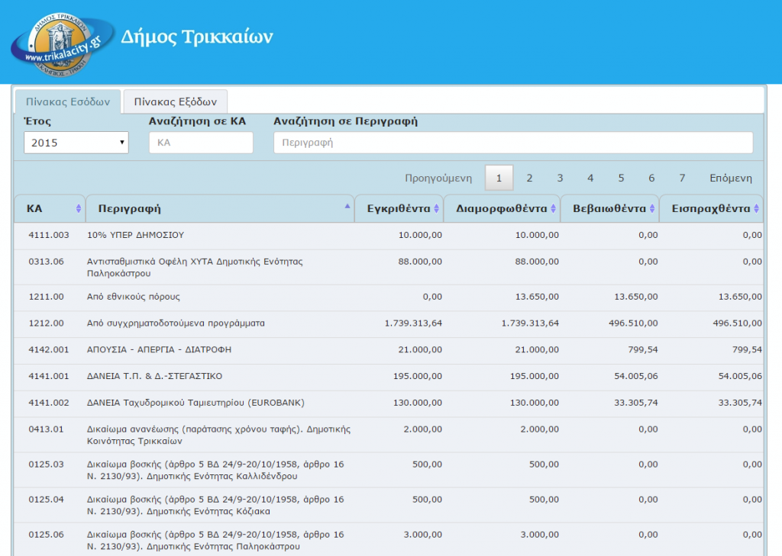
Task: Open page 7 of the table
Action: pos(682,178)
